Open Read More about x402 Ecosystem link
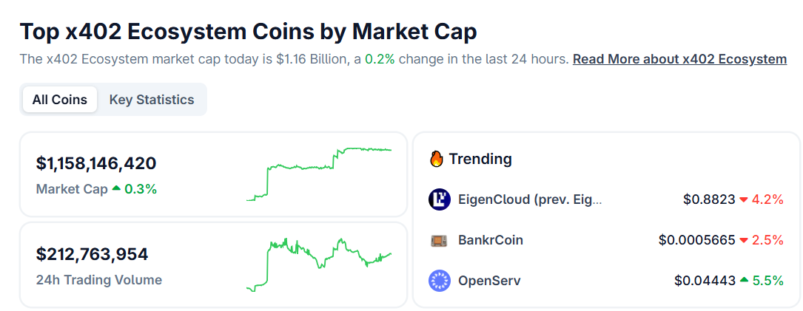 pos(679,59)
